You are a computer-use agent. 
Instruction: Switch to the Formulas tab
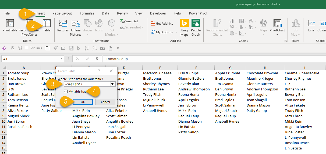(87, 13)
